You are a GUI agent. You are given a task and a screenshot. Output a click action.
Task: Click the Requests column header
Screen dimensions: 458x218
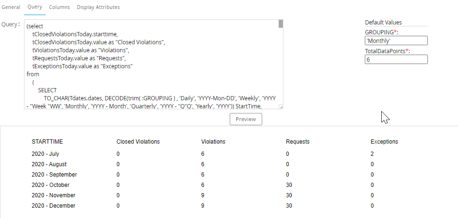click(x=297, y=142)
